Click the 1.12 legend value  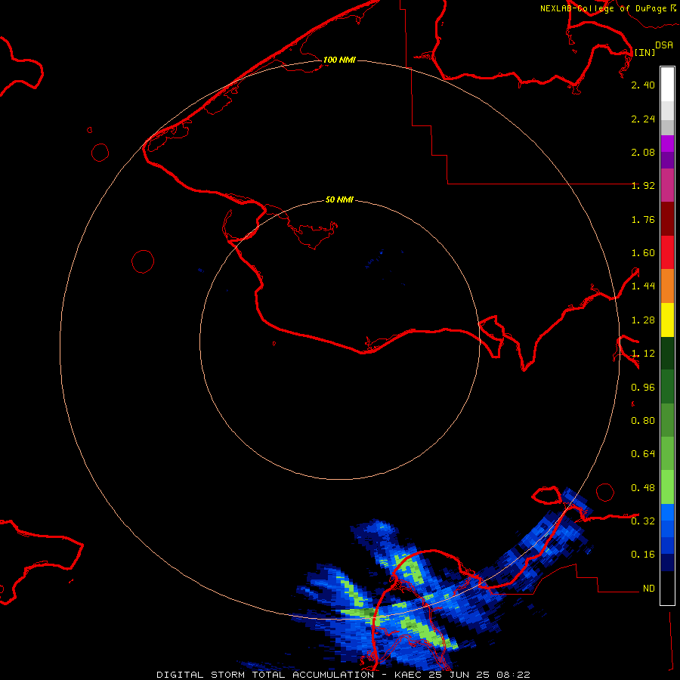tap(643, 354)
